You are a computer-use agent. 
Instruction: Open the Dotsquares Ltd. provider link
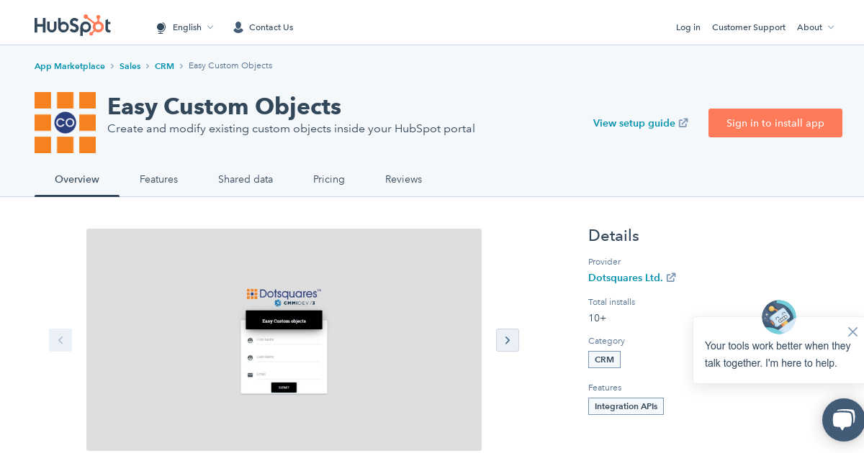pyautogui.click(x=626, y=278)
